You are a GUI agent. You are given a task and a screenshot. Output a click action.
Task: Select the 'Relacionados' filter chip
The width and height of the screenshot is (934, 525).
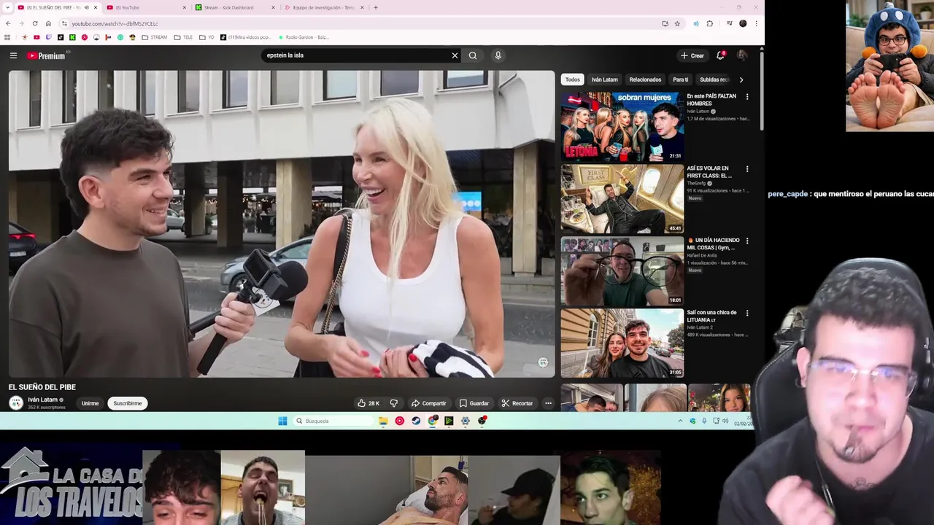tap(645, 79)
